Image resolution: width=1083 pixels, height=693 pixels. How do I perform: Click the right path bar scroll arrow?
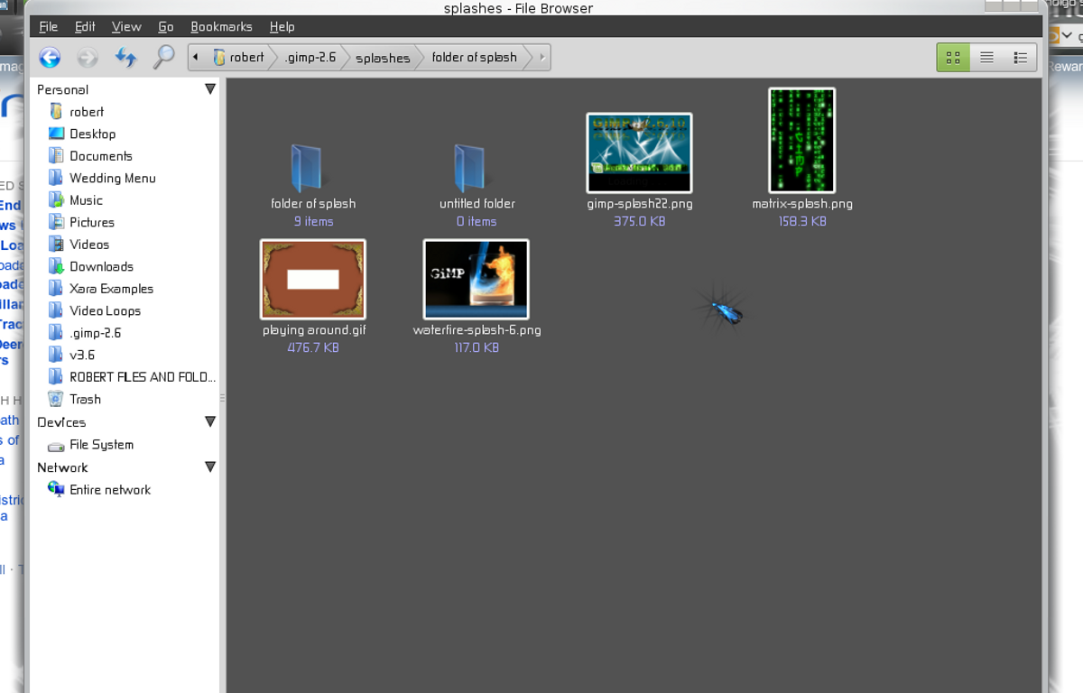click(541, 58)
